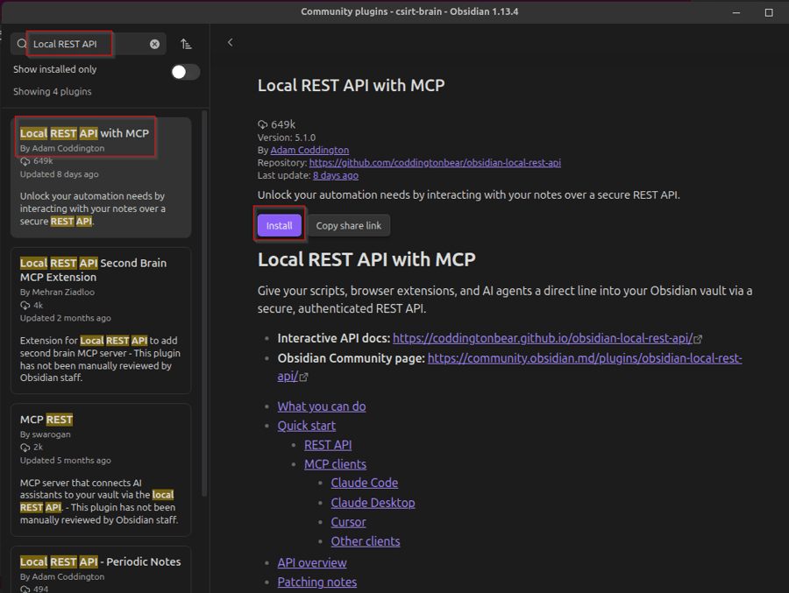789x593 pixels.
Task: Follow the Claude Desktop link
Action: pos(373,503)
